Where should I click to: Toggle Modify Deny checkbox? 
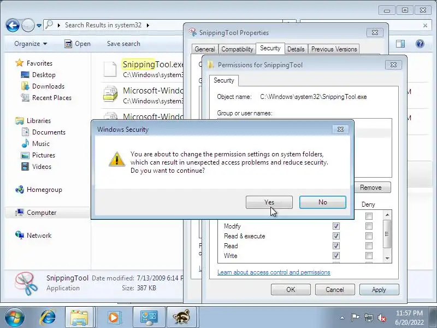coord(369,226)
